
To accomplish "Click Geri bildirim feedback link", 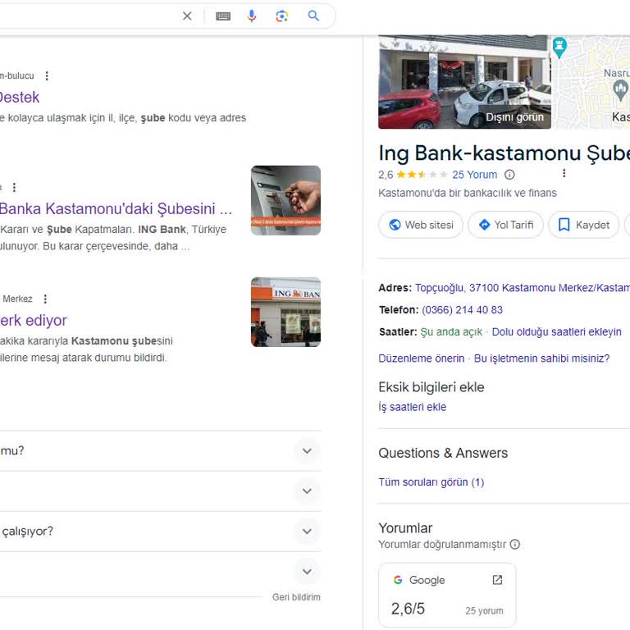I will [296, 597].
